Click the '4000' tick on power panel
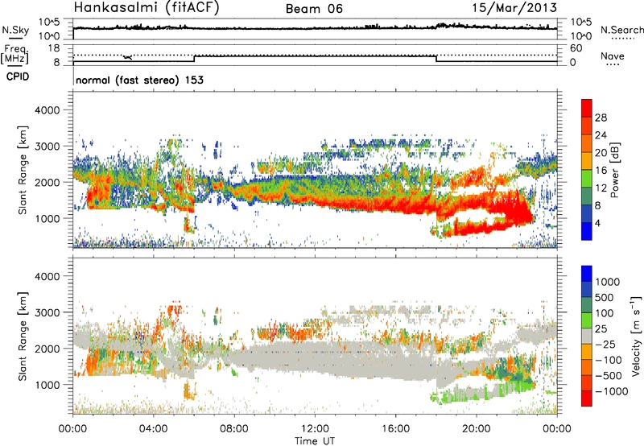 pyautogui.click(x=47, y=110)
